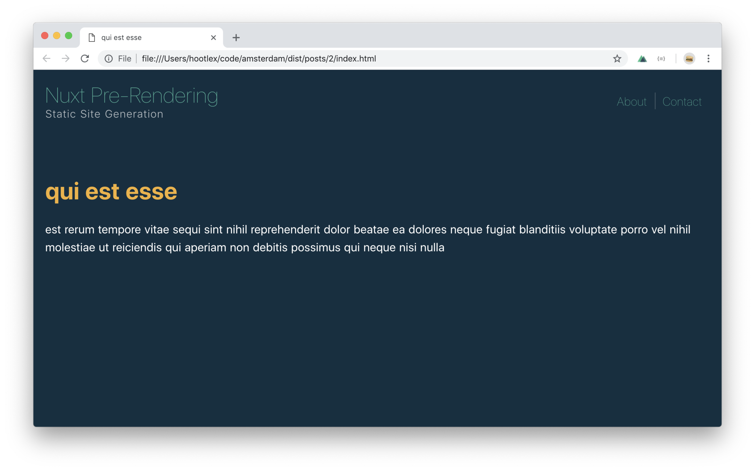
Task: Bookmark this page with the star icon
Action: [617, 59]
